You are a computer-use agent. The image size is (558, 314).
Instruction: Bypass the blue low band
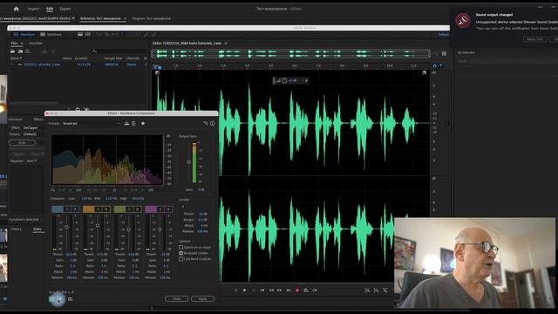(x=75, y=209)
